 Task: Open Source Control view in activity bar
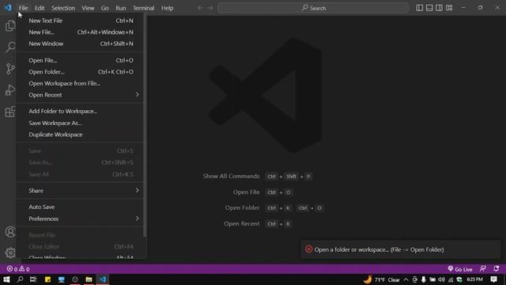10,69
